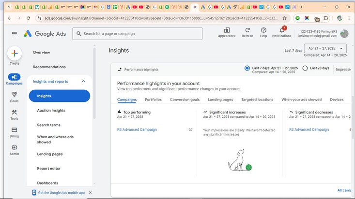Open the Create plus button
The width and height of the screenshot is (355, 199).
point(14,54)
